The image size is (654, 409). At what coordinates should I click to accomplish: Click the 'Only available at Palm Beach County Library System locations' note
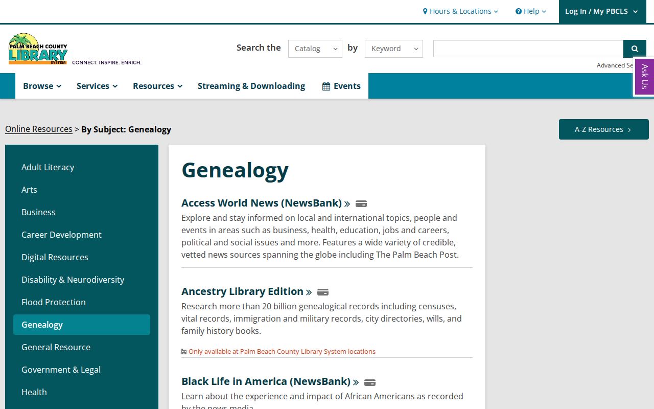click(x=282, y=352)
